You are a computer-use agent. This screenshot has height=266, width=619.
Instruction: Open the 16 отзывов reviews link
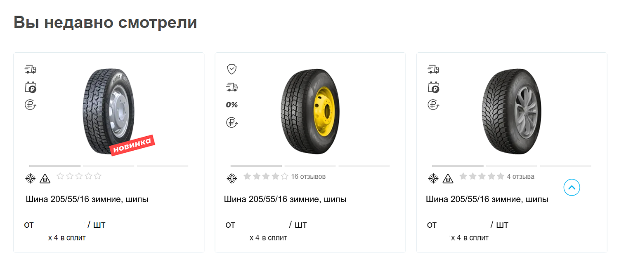pos(308,177)
